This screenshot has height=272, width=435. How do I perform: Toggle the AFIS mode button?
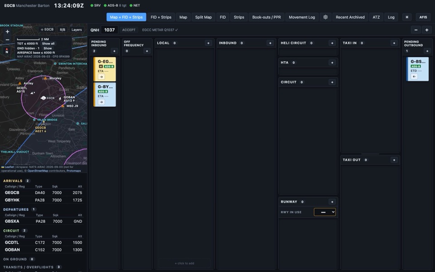pyautogui.click(x=423, y=17)
